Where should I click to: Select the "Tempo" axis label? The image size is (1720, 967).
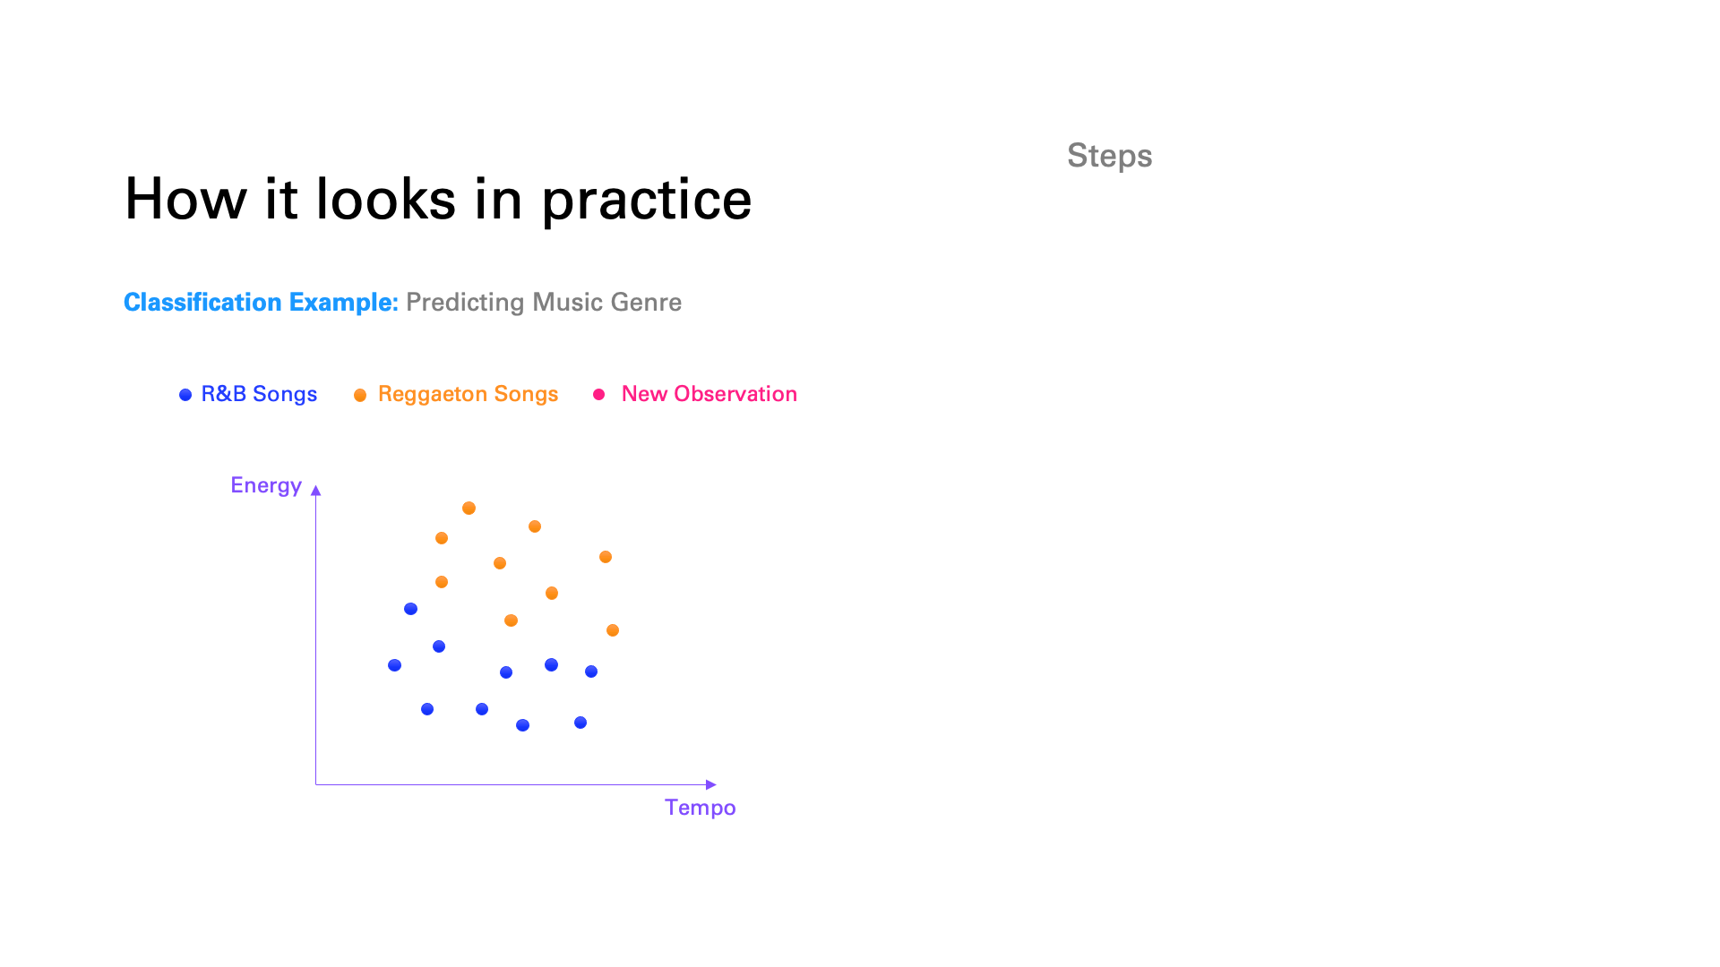[x=700, y=808]
